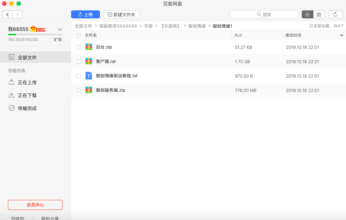
Task: Open 正在下载 transfer list
Action: pos(27,95)
